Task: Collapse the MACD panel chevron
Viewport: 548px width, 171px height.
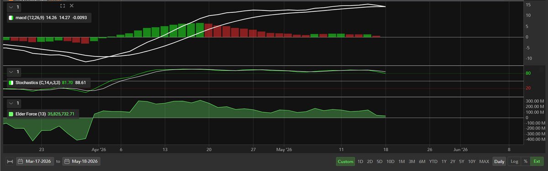Action: (11, 7)
